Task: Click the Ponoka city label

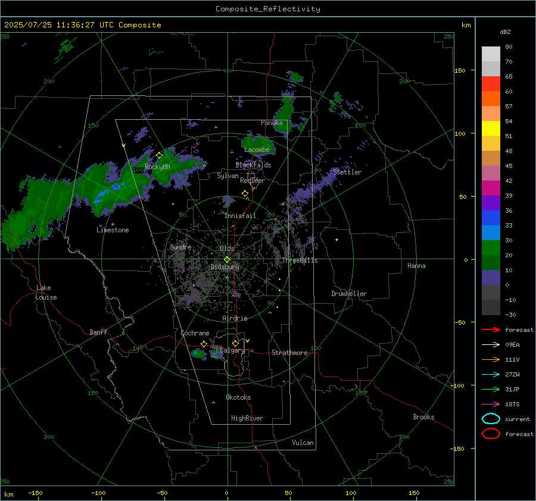Action: pyautogui.click(x=272, y=123)
